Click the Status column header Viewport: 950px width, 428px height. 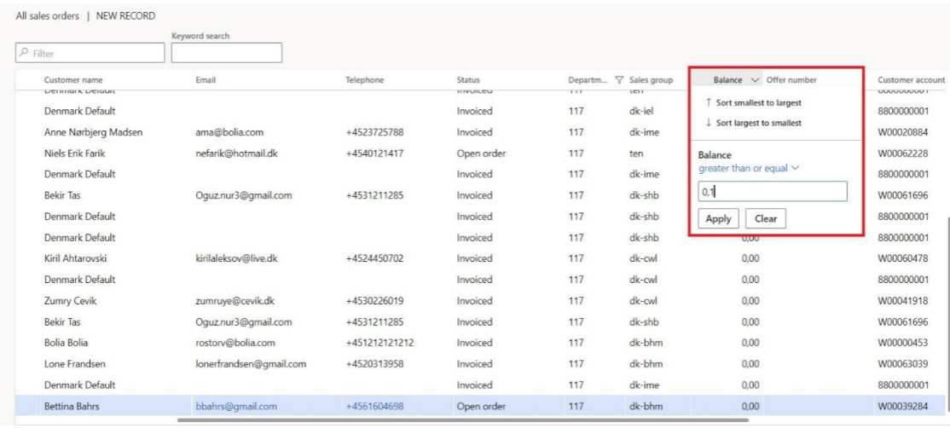tap(468, 80)
